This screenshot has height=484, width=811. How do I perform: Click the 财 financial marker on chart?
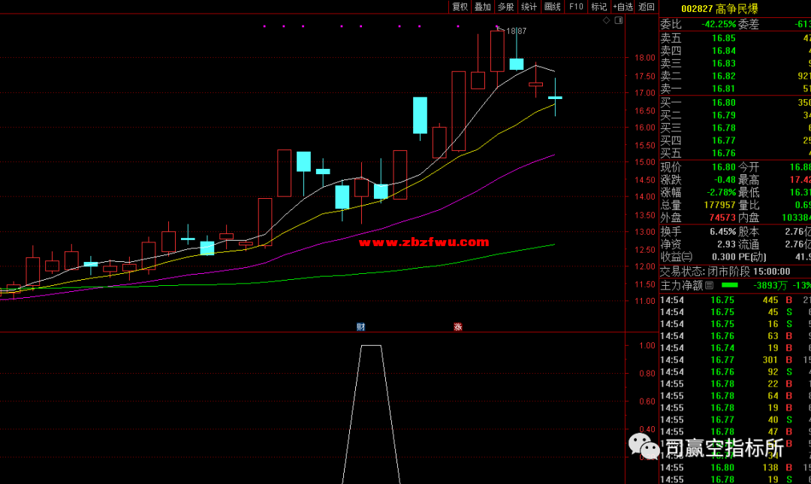(360, 326)
